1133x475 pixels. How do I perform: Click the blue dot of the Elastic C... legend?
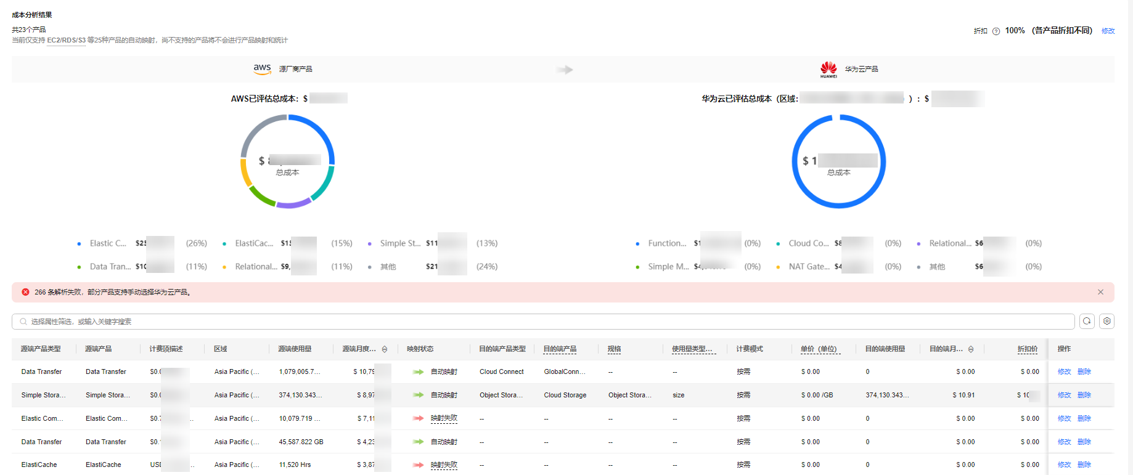tap(79, 244)
